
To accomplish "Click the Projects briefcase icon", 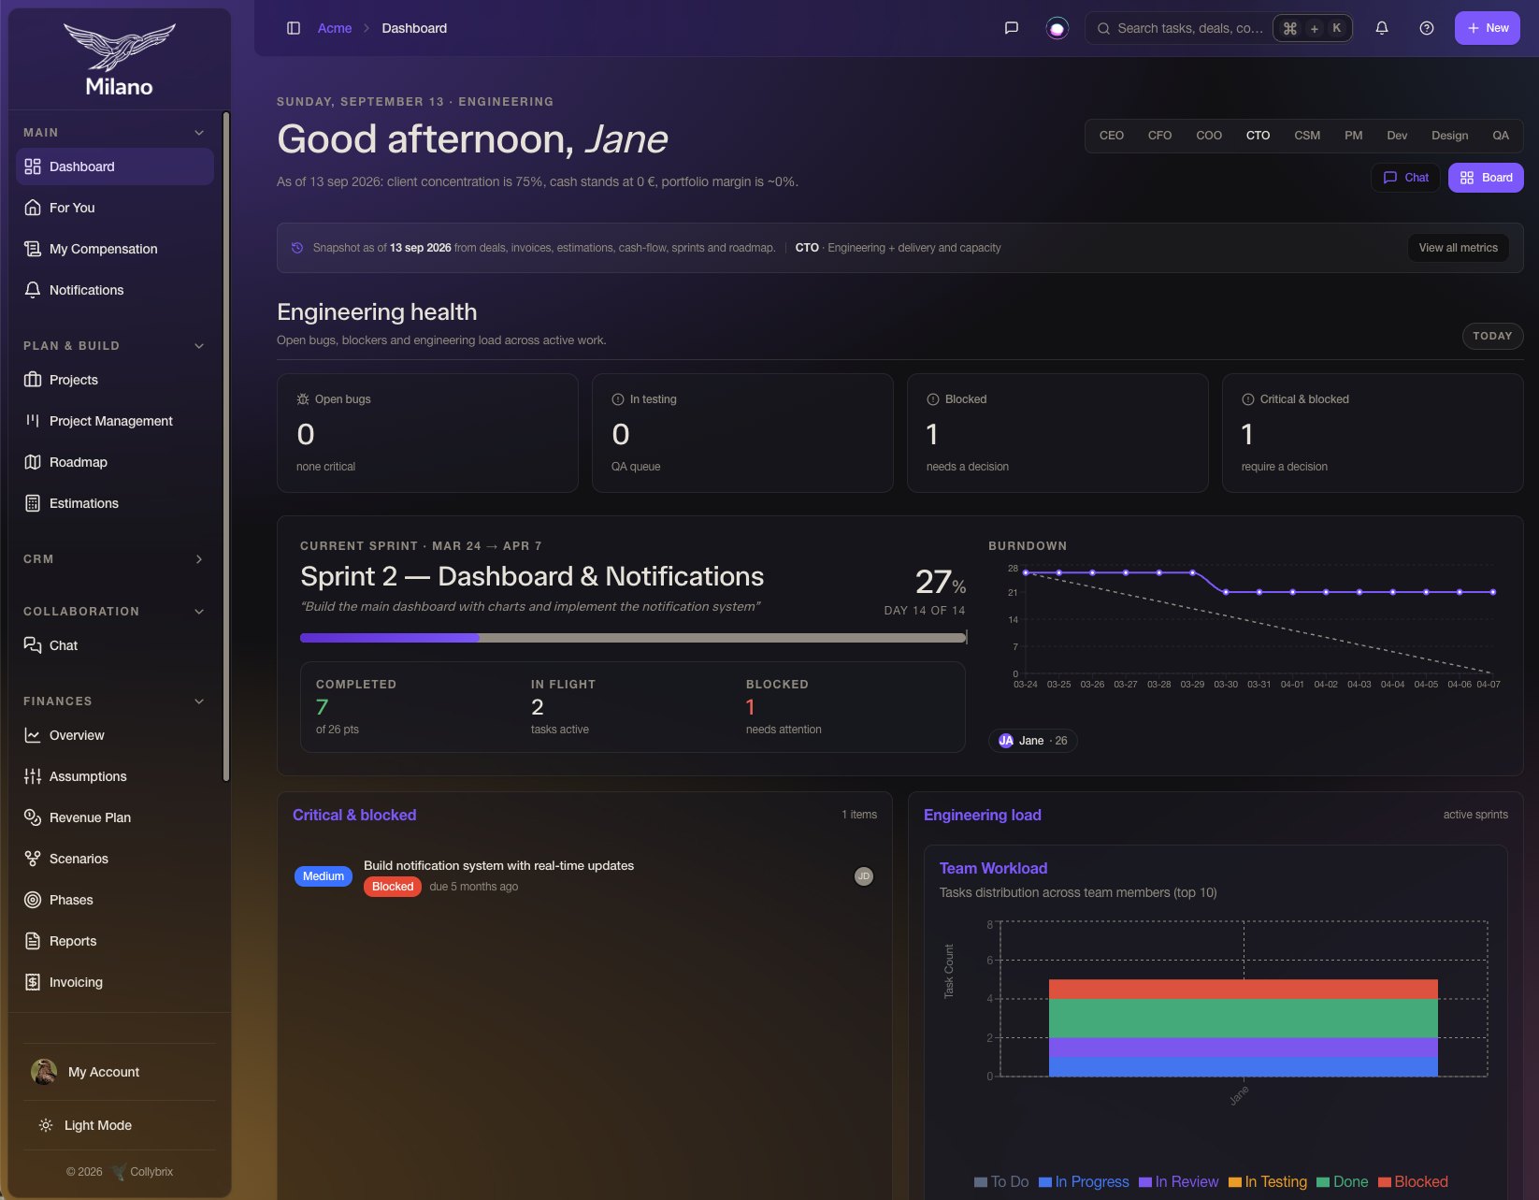I will [33, 380].
